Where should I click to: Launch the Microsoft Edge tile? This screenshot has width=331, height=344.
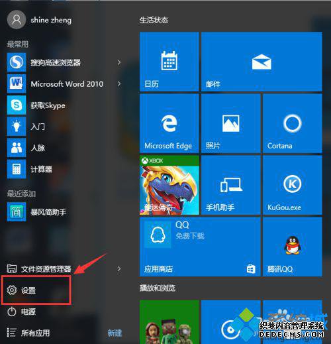tap(169, 123)
